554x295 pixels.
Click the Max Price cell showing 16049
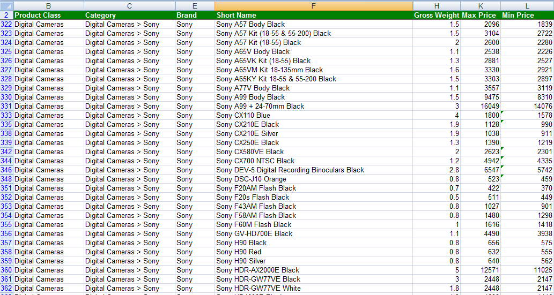pyautogui.click(x=481, y=106)
